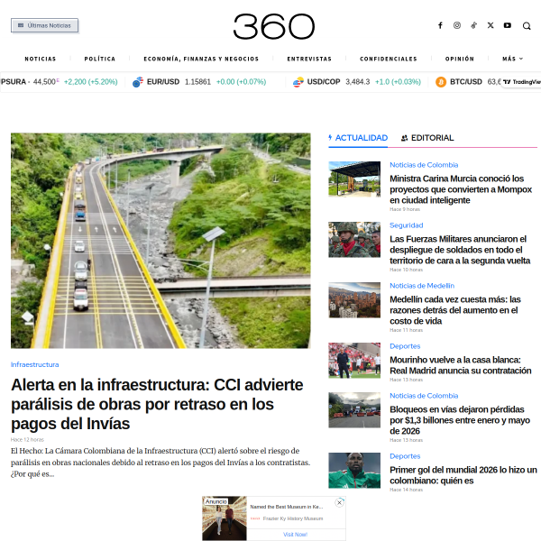Click the 360 site logo

tap(274, 26)
